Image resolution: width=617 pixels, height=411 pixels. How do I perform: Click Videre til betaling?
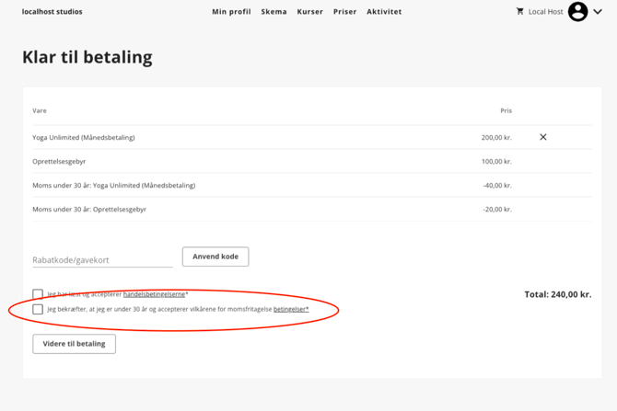point(74,344)
